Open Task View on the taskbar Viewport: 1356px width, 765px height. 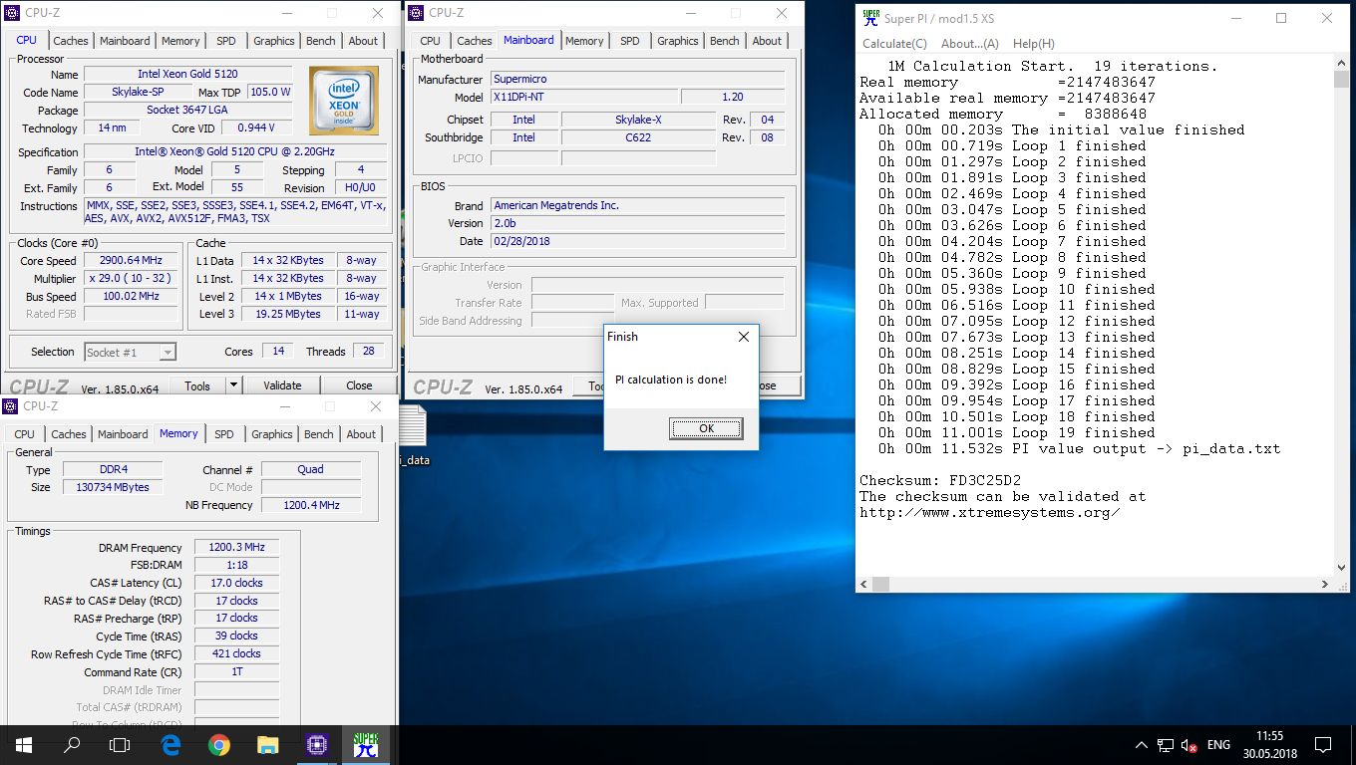coord(120,744)
